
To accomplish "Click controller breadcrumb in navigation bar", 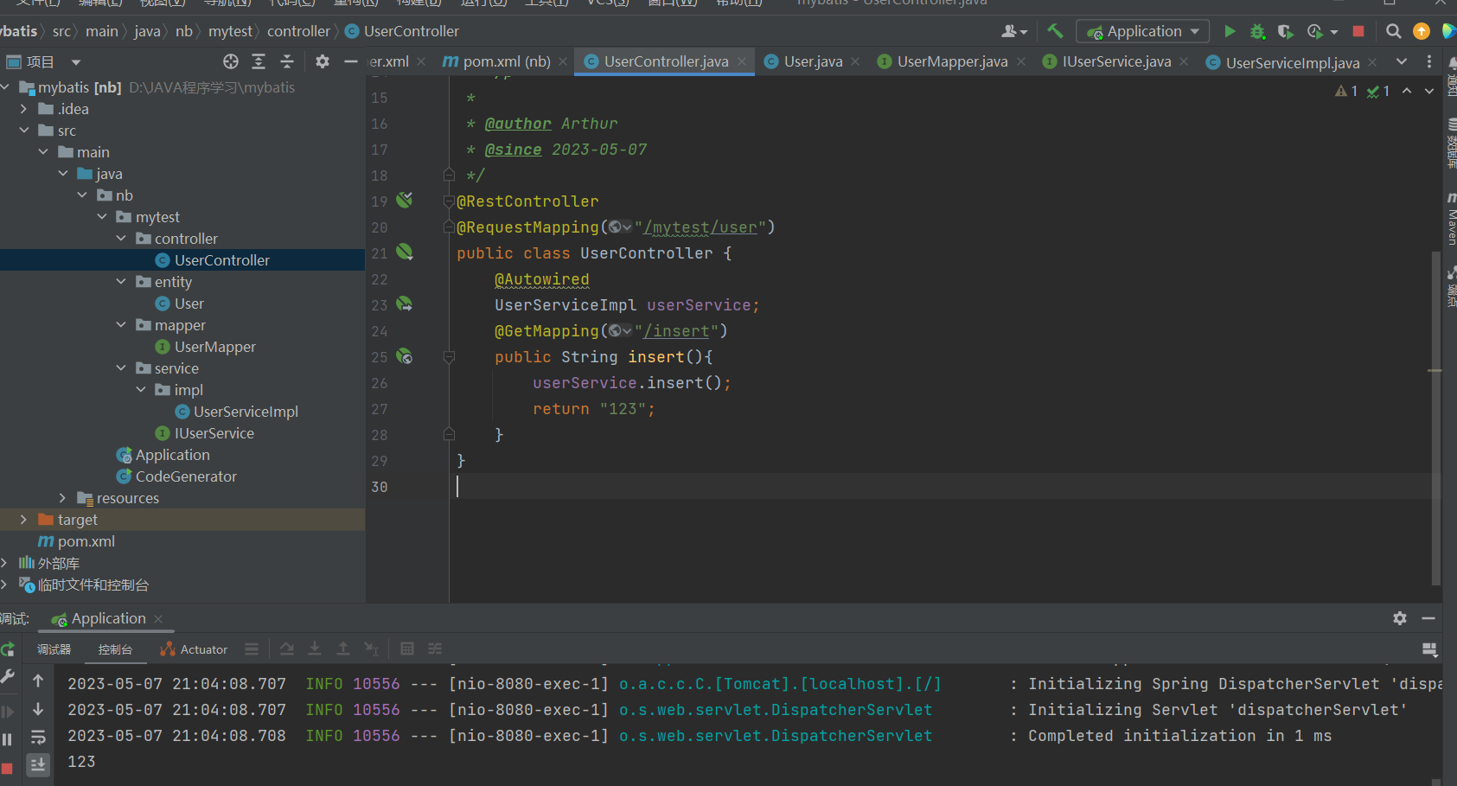I will 298,31.
